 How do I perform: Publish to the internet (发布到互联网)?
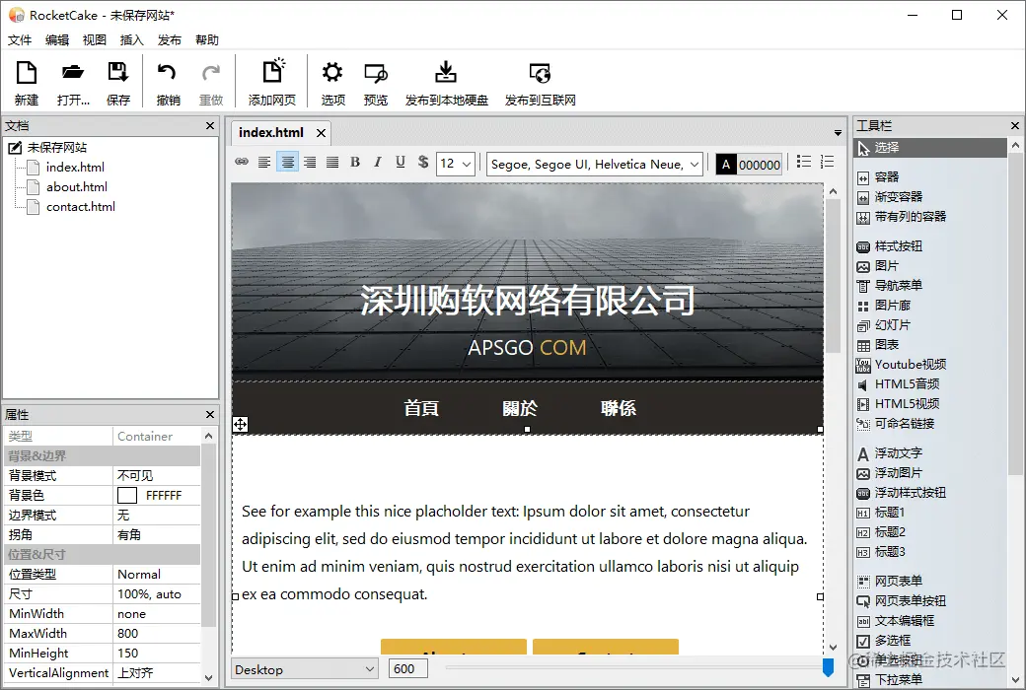click(x=540, y=82)
